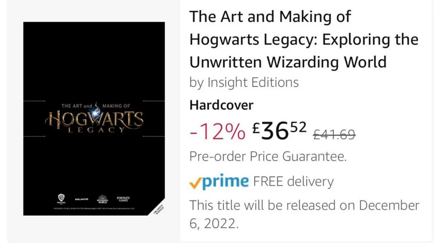Viewport: 440px width, 243px height.
Task: Click the Wizarding World logo on cover
Action: pyautogui.click(x=102, y=199)
